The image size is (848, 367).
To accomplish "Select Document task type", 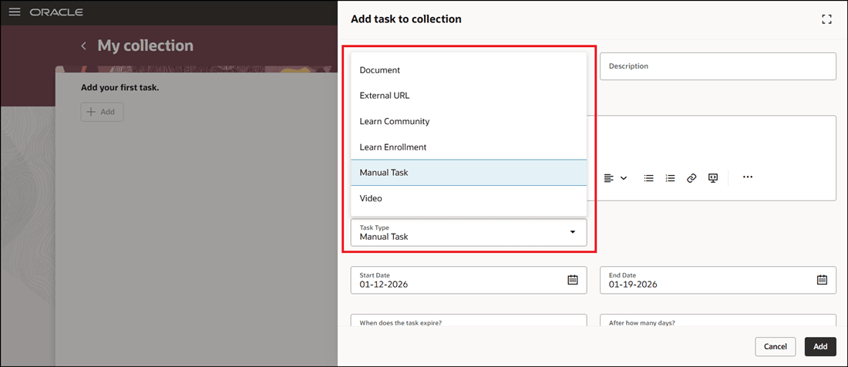I will (x=469, y=70).
